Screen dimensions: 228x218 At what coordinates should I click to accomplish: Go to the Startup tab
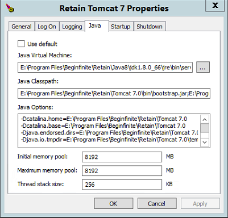(x=121, y=27)
